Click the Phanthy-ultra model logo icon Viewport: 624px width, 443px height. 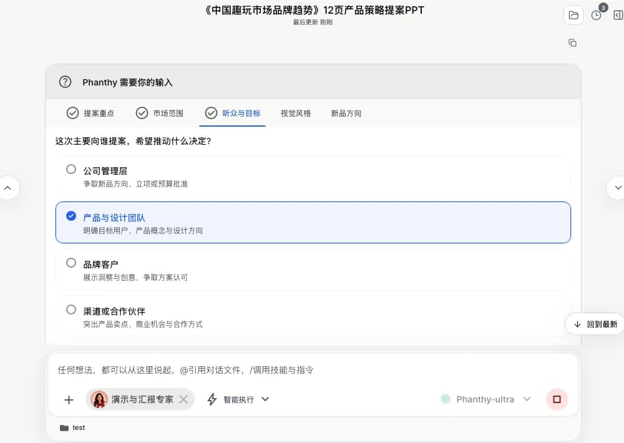tap(446, 399)
